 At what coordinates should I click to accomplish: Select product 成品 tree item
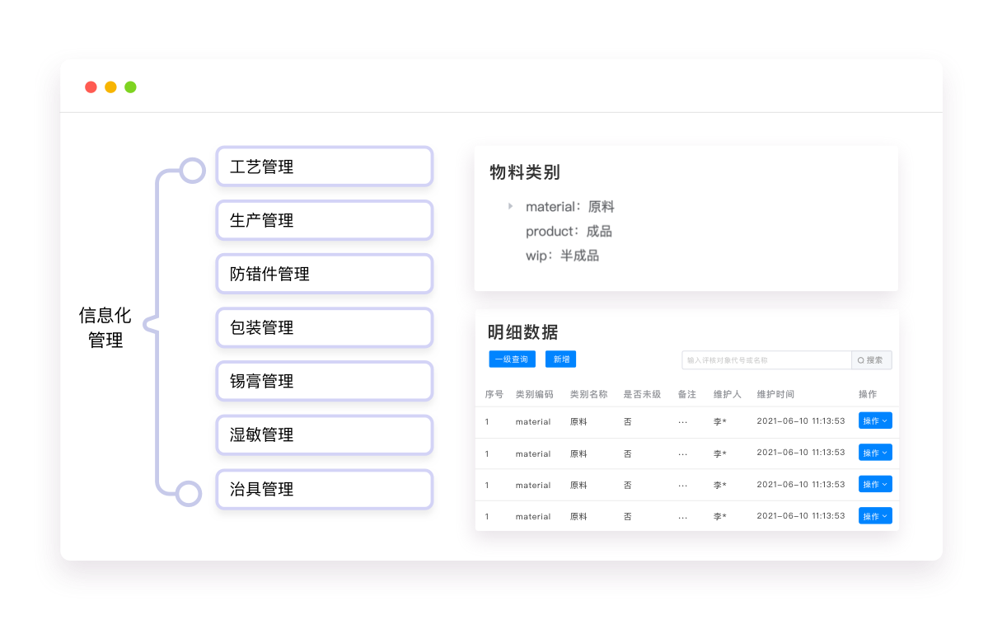569,232
